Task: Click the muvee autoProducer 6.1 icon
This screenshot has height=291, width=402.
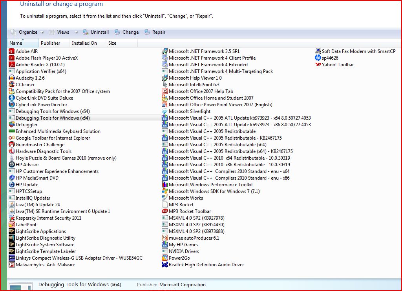Action: (164, 238)
